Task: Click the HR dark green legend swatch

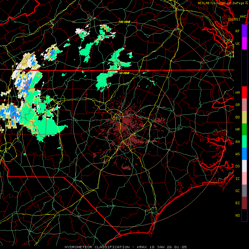Action: click(x=244, y=129)
